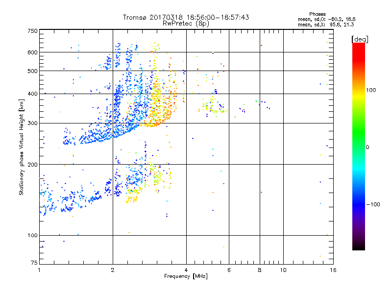
Task: Click the 'Phases' header label
Action: pyautogui.click(x=317, y=14)
